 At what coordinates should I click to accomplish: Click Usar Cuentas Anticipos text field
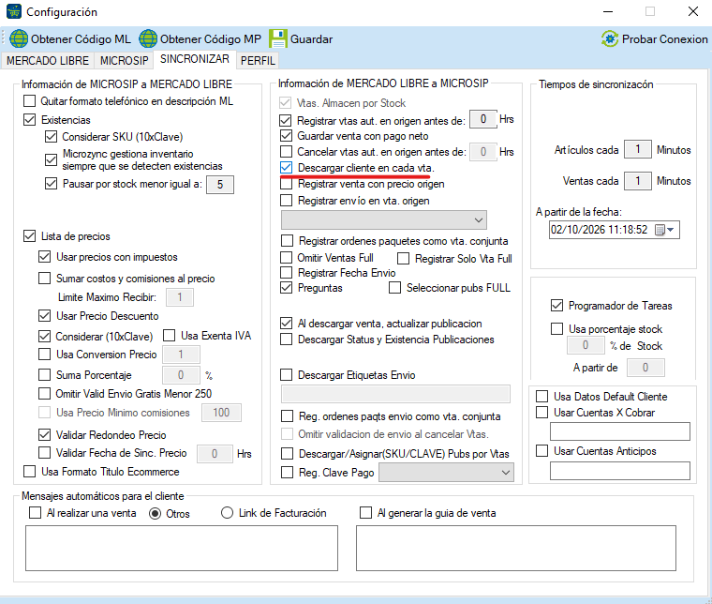pos(620,471)
